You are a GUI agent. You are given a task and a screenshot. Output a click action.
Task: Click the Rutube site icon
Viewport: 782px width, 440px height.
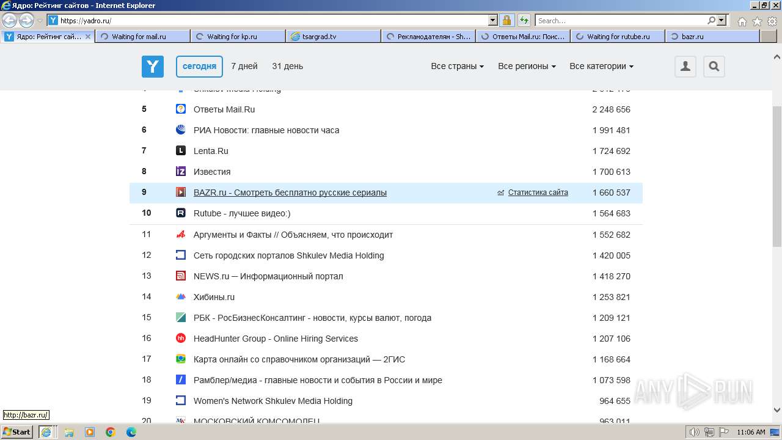(181, 213)
